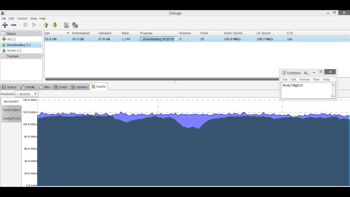Screen dimensions: 350x197
Task: Open Notepad Edit menu
Action: (x=293, y=79)
